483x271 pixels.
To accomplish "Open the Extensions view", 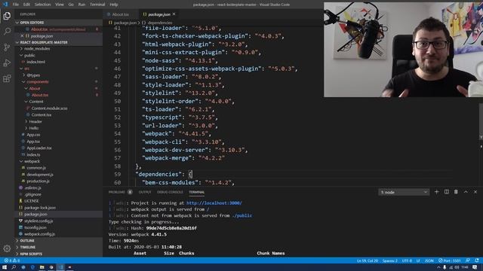I will [7, 78].
